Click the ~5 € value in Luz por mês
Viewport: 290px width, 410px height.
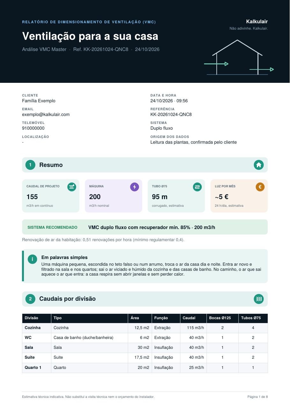(221, 197)
